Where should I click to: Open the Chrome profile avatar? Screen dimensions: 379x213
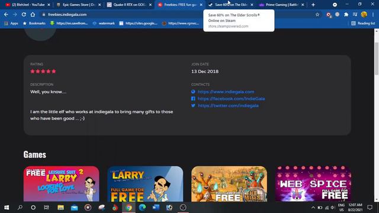[364, 14]
